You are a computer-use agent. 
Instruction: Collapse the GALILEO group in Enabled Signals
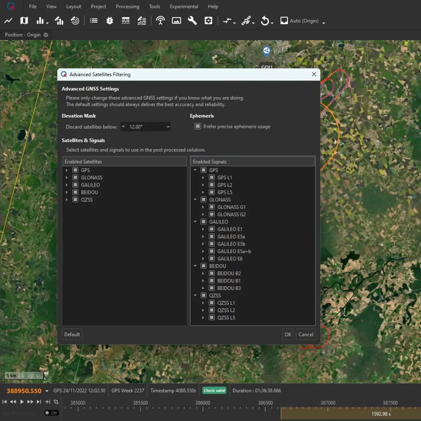[195, 222]
